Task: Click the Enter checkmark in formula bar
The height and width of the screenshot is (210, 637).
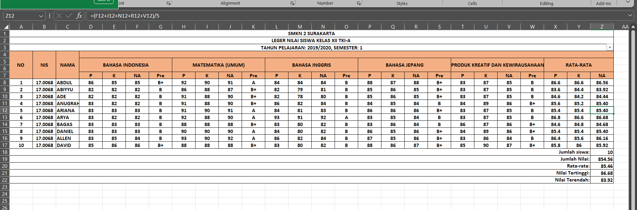Action: point(69,16)
